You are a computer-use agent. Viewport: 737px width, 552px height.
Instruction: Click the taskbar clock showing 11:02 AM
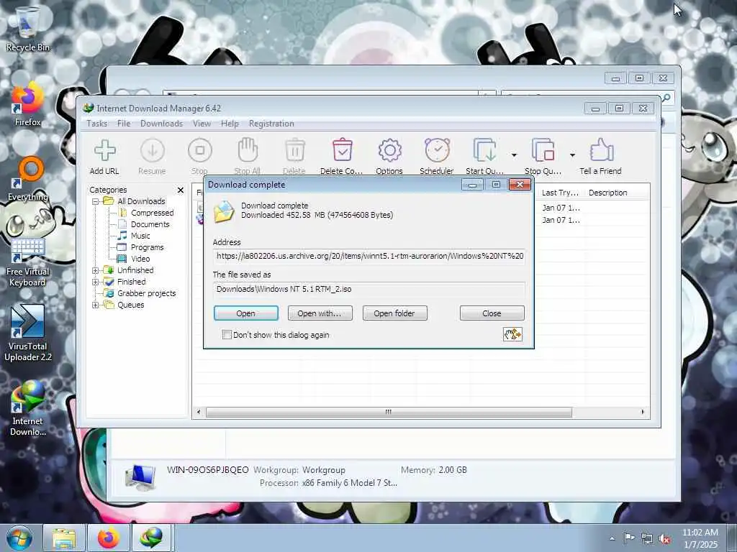pyautogui.click(x=700, y=538)
